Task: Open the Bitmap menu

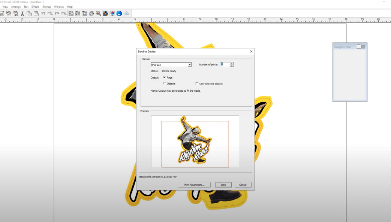Action: [x=47, y=7]
